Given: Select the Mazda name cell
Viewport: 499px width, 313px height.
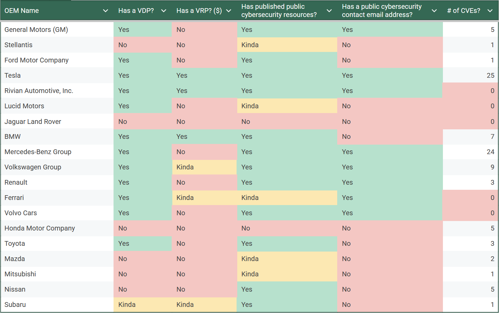Looking at the screenshot, I should pyautogui.click(x=57, y=259).
